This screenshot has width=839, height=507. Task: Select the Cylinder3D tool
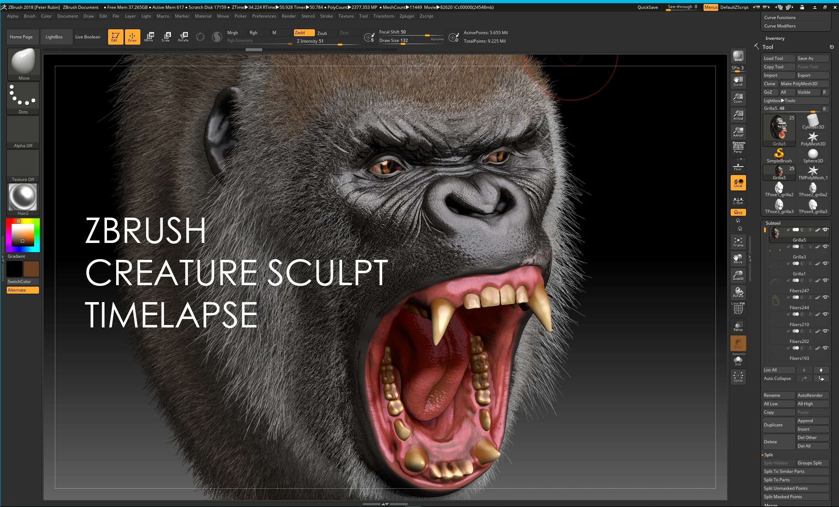click(813, 122)
